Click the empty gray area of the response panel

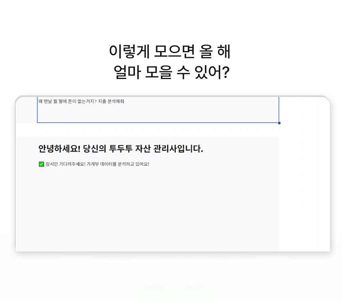(148, 212)
